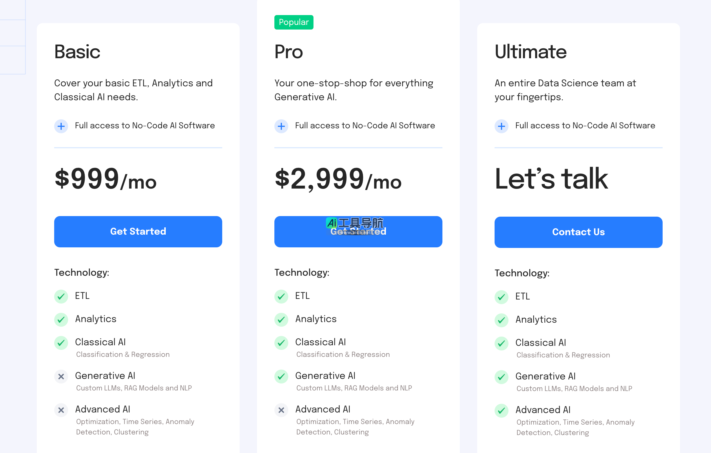Screen dimensions: 711x453
Task: Click the Pro plan's Generative AI checkmark icon
Action: (x=281, y=376)
